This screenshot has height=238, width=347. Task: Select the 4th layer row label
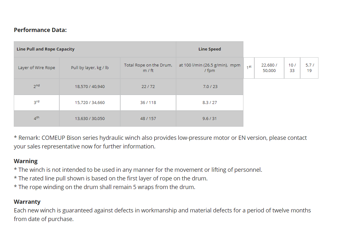click(x=37, y=118)
